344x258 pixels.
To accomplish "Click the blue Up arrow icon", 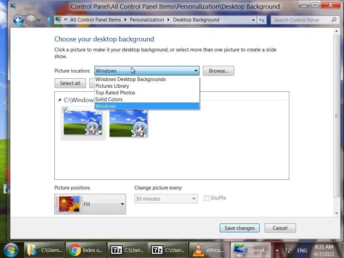I will [x=49, y=20].
